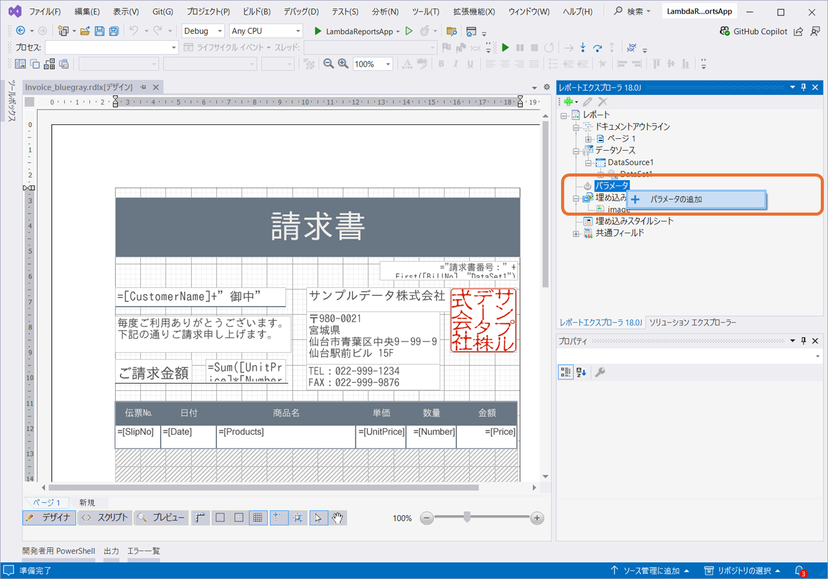
Task: Toggle snap to grid icon
Action: click(x=298, y=518)
